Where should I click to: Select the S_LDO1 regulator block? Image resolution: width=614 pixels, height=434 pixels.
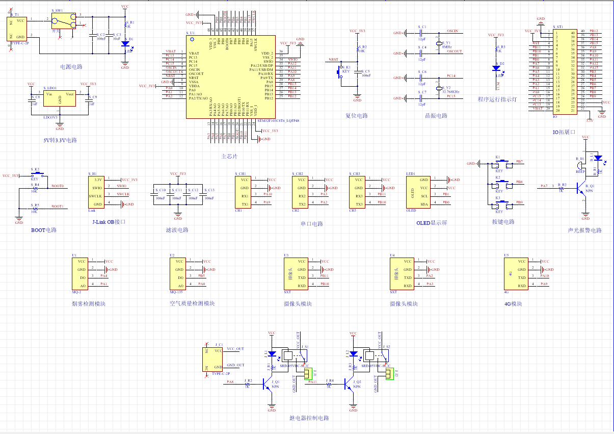[x=60, y=98]
